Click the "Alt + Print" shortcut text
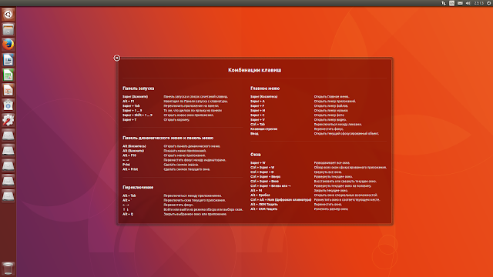Screen dimensions: 493x277 [130, 169]
